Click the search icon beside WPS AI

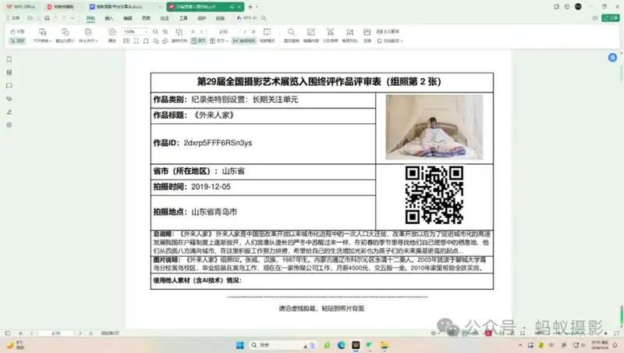(x=264, y=18)
